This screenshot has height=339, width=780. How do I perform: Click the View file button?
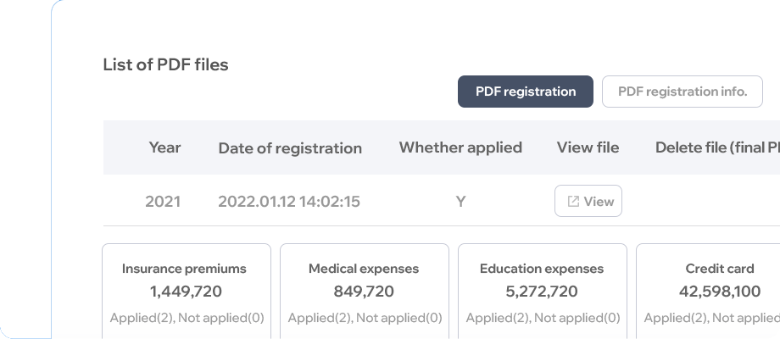pos(588,201)
